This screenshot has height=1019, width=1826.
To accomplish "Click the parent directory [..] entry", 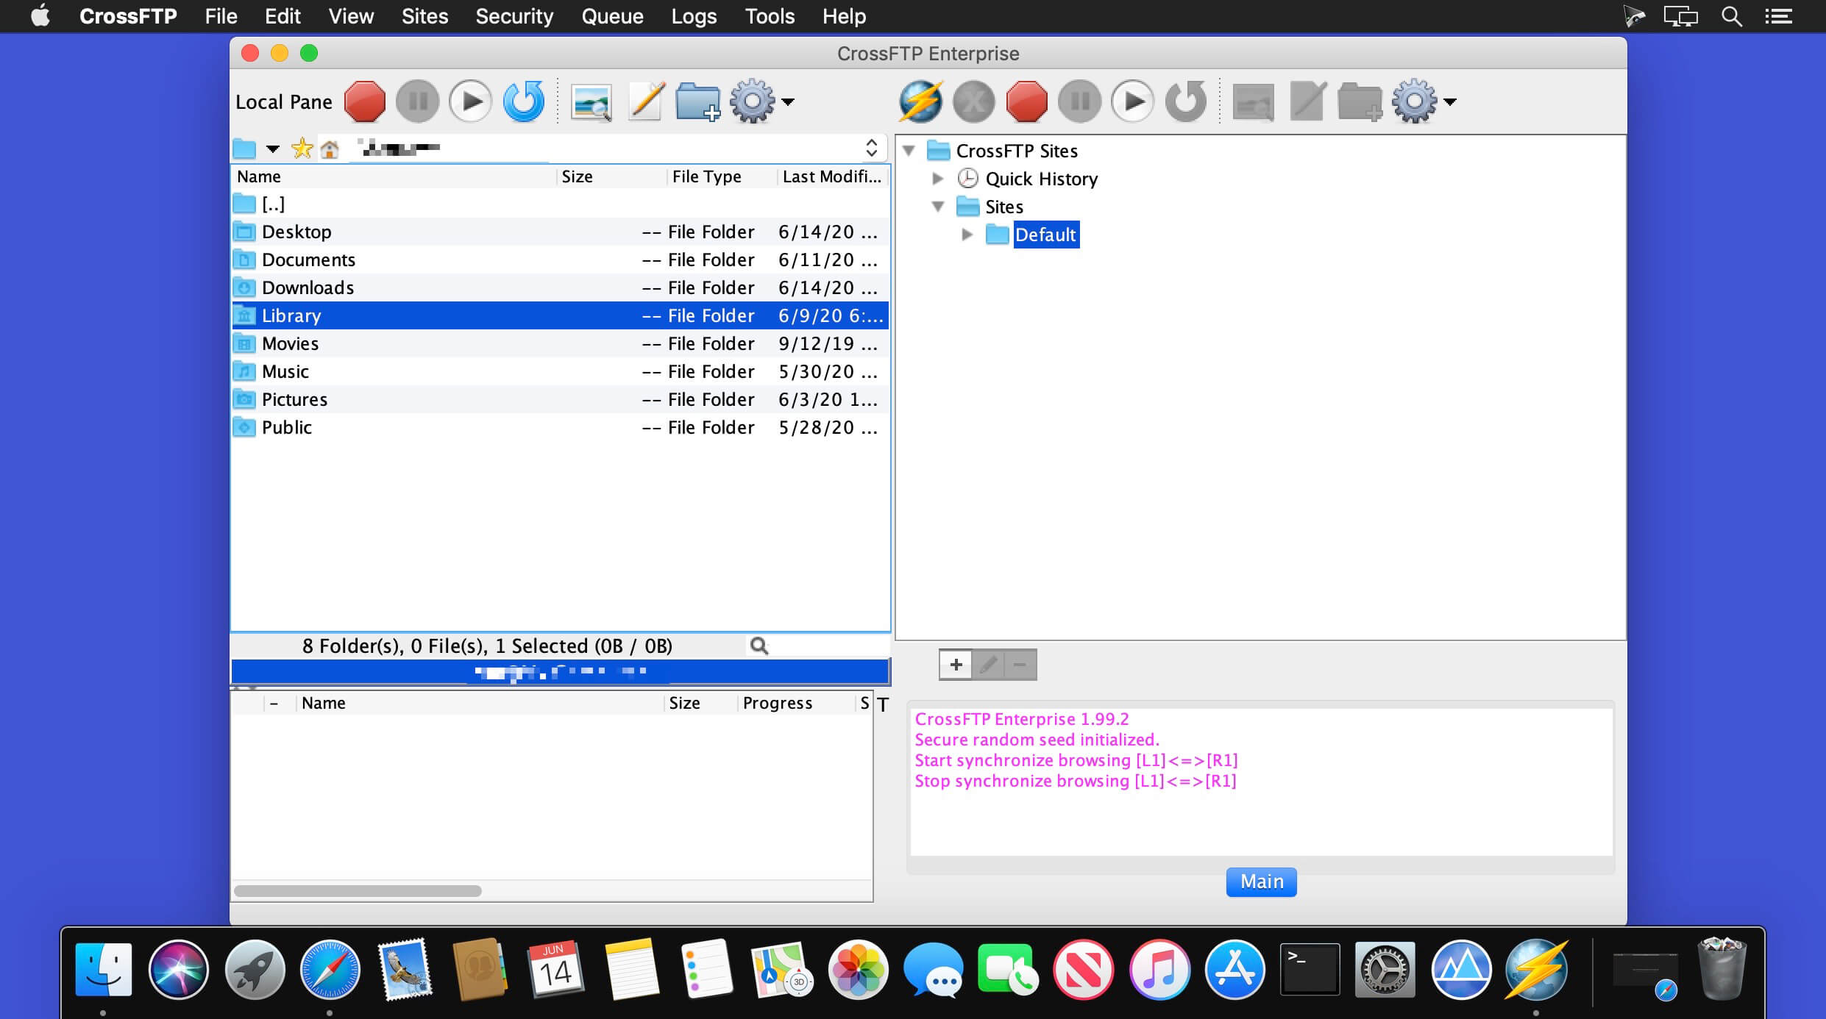I will pos(561,204).
